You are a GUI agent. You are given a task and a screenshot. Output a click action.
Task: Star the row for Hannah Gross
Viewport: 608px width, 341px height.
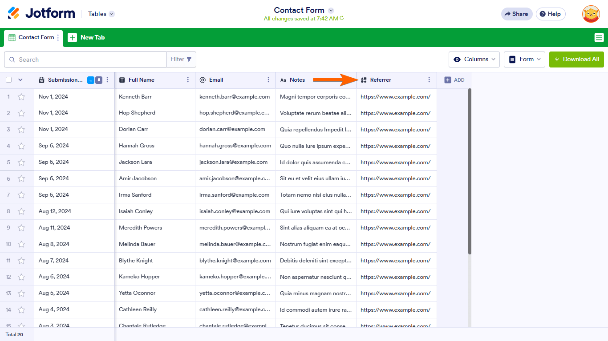(x=21, y=146)
